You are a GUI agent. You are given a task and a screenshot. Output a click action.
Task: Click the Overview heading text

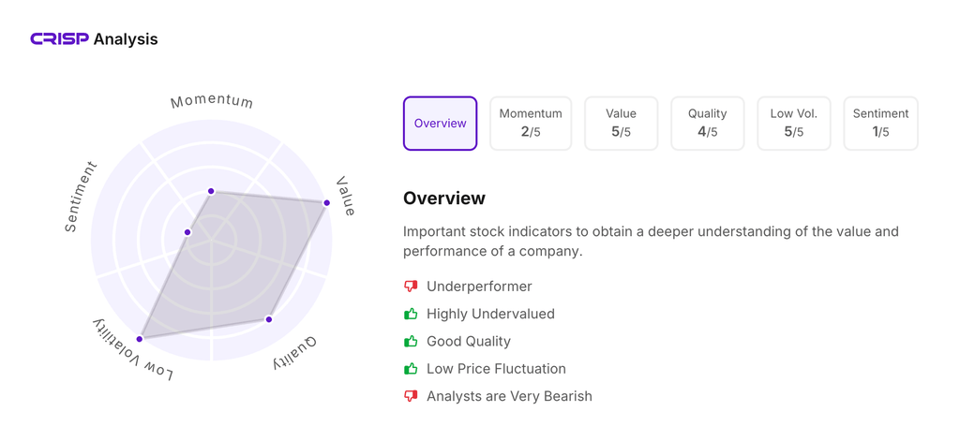(x=444, y=198)
